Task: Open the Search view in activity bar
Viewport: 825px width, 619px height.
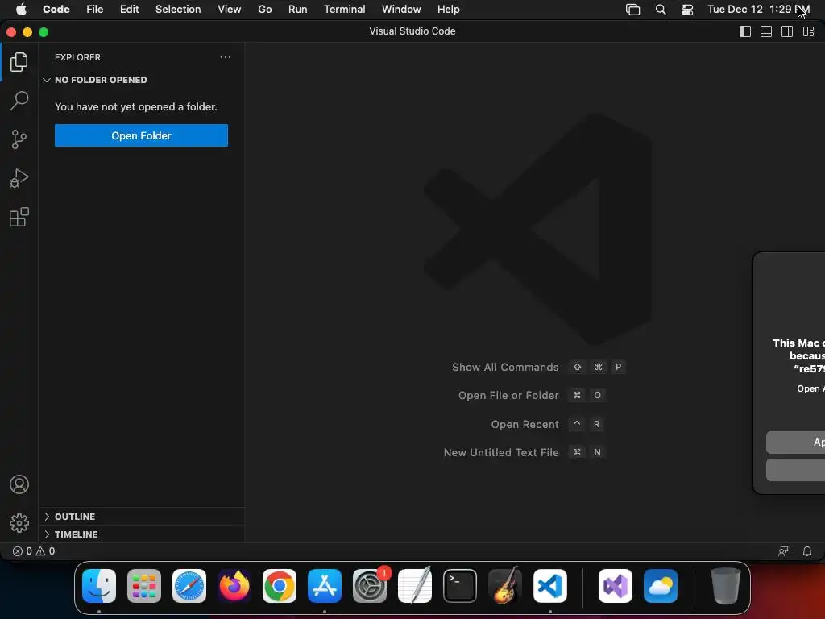Action: pos(19,101)
